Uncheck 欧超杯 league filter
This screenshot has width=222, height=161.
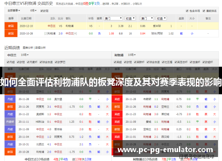pos(203,62)
